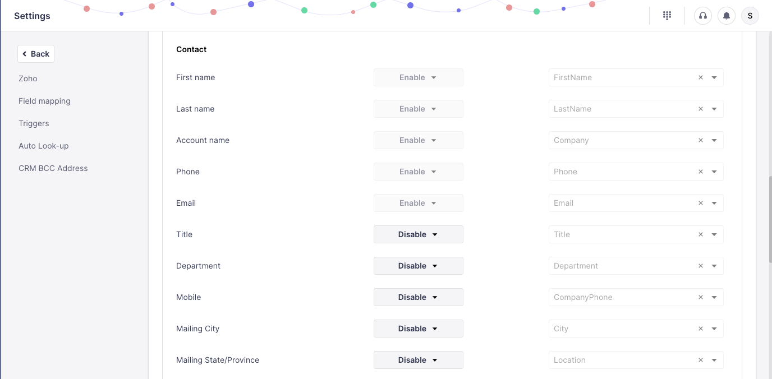Open the user profile avatar

click(x=750, y=16)
